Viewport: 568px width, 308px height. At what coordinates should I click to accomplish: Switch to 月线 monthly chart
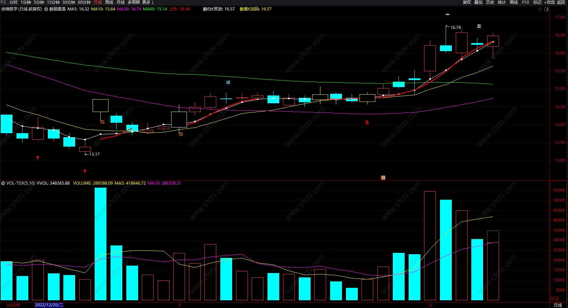(x=121, y=2)
